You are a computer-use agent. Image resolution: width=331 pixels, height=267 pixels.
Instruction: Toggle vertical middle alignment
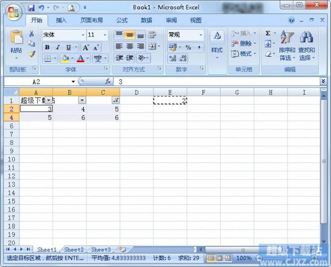[x=130, y=35]
